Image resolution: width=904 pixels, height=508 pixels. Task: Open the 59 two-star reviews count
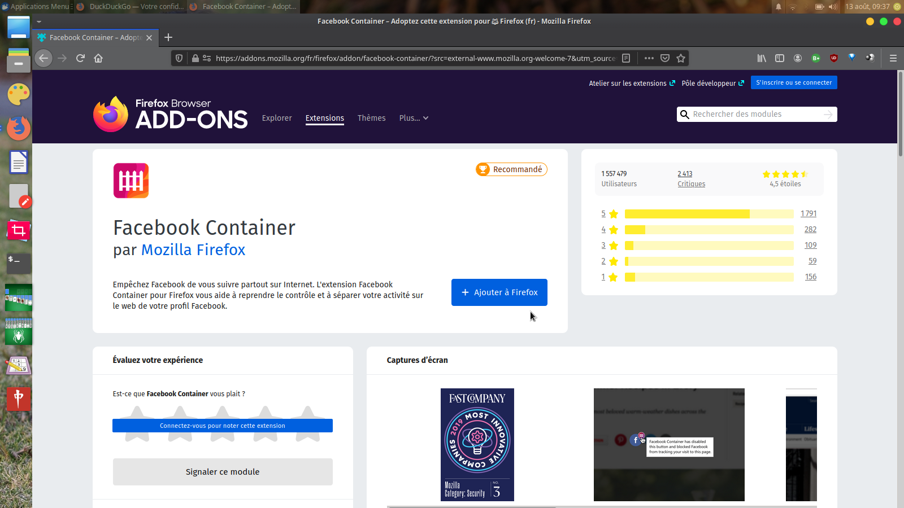[x=812, y=261]
